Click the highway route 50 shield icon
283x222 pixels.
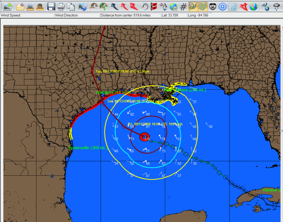point(213,6)
